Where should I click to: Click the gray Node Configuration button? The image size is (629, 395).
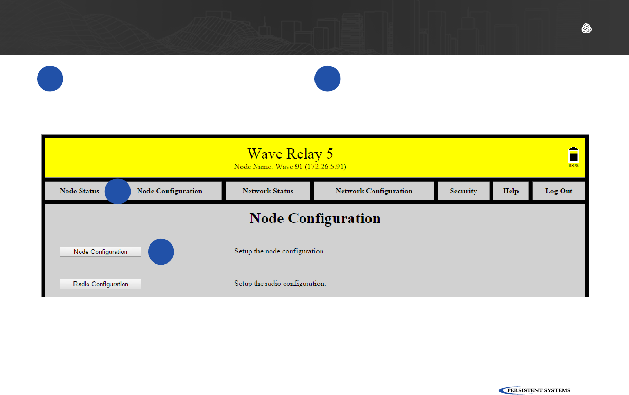pyautogui.click(x=100, y=252)
